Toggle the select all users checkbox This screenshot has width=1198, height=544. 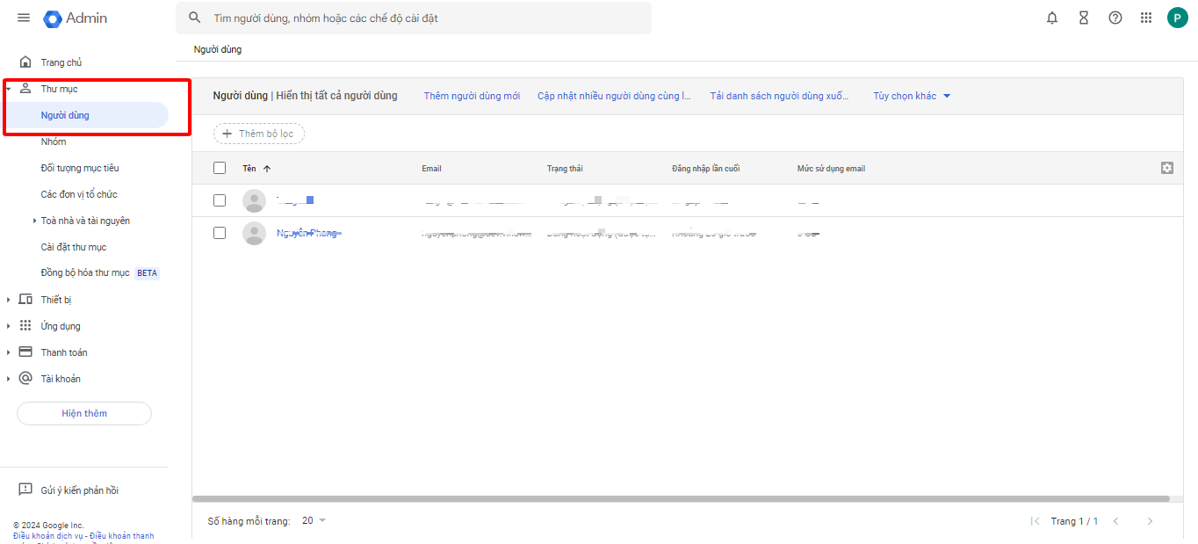(220, 168)
